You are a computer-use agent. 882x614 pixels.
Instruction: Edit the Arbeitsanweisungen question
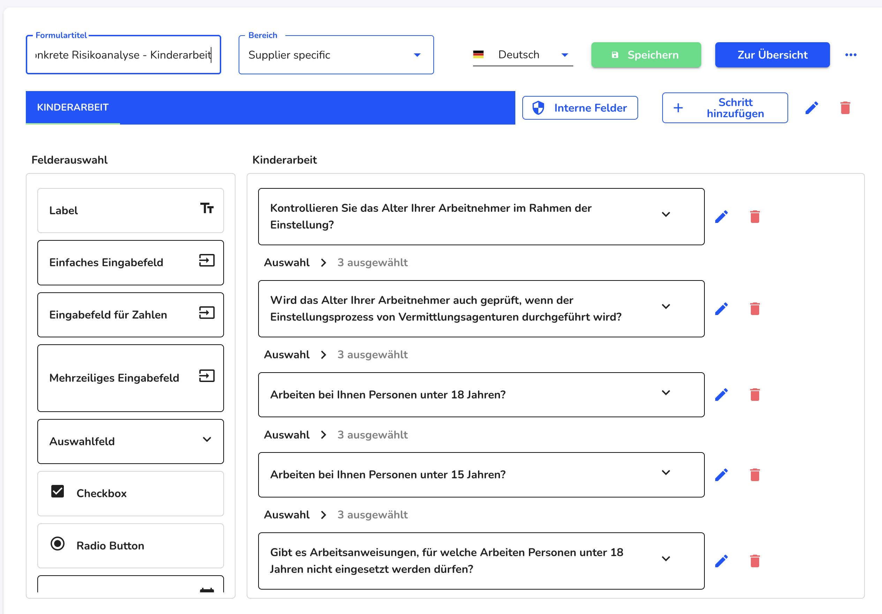pos(721,561)
